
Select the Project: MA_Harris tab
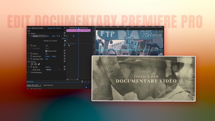pyautogui.click(x=33, y=85)
